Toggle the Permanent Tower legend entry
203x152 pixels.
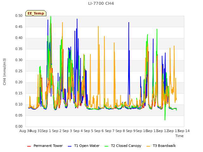pyautogui.click(x=45, y=146)
